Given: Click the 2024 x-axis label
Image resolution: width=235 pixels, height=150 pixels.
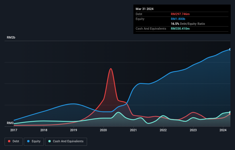Looking at the screenshot, I should point(223,130).
